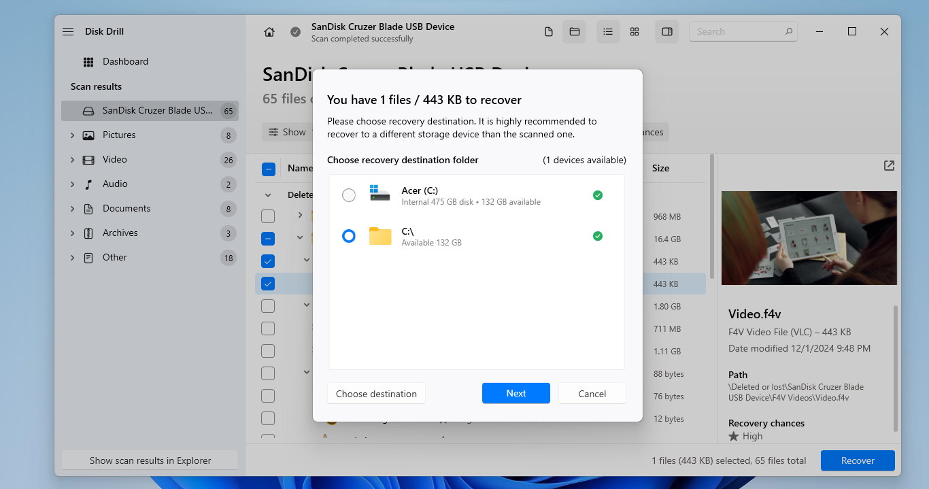This screenshot has height=489, width=929.
Task: Click the Other file icon in sidebar
Action: pos(88,258)
